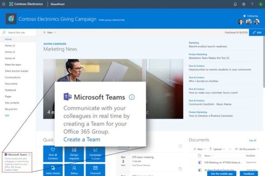Open the See all documents link
This screenshot has width=265, height=176.
(252, 140)
